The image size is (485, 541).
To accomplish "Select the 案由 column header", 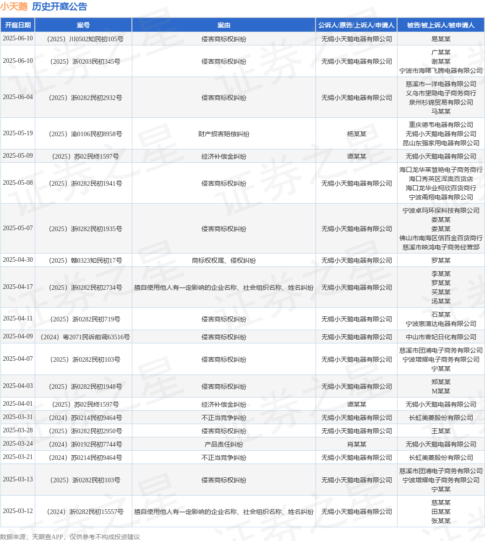I will 223,25.
